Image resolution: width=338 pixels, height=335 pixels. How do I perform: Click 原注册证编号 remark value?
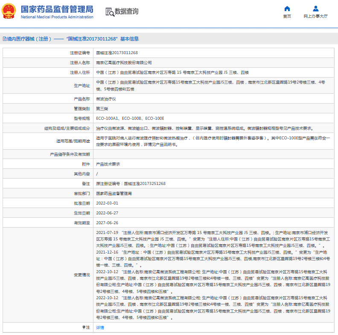pyautogui.click(x=131, y=184)
